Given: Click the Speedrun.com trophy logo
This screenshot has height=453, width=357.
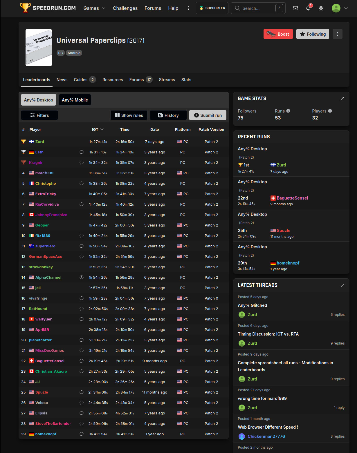Looking at the screenshot, I should pos(25,8).
